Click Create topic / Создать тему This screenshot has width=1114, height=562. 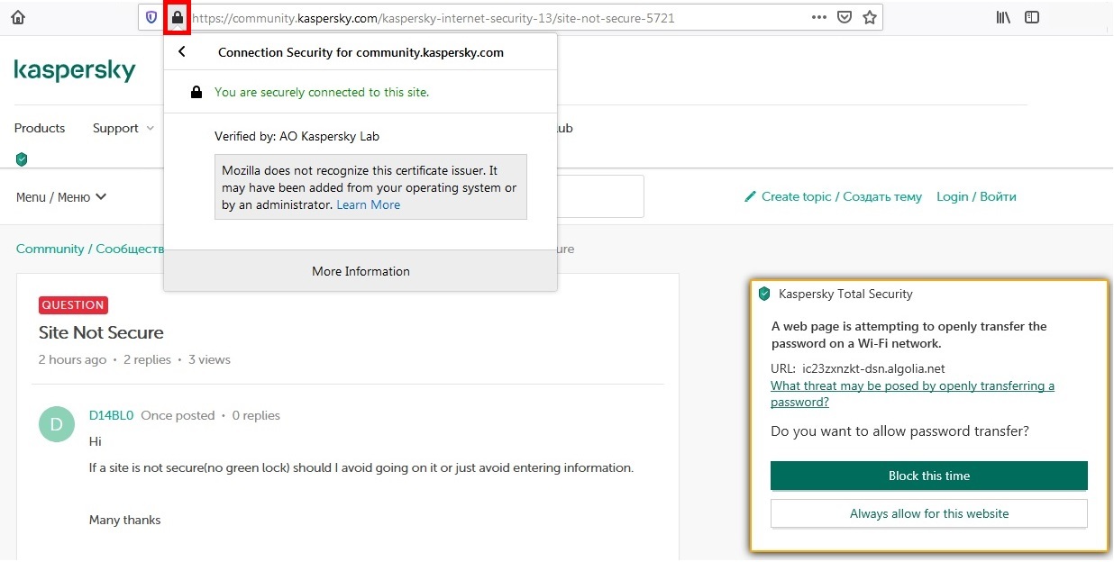[x=834, y=196]
